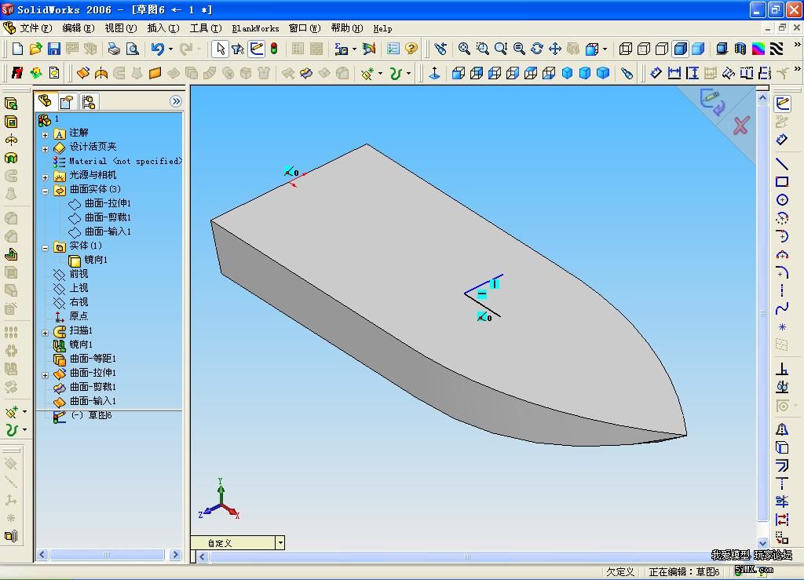Open the Undo history dropdown arrow

pos(170,49)
